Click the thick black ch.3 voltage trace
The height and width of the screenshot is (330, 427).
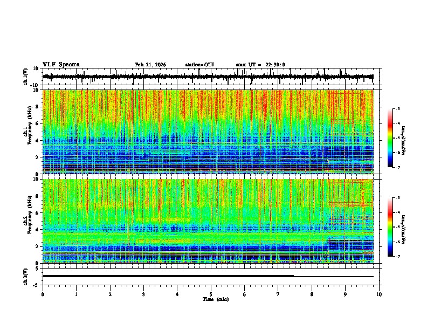point(168,276)
